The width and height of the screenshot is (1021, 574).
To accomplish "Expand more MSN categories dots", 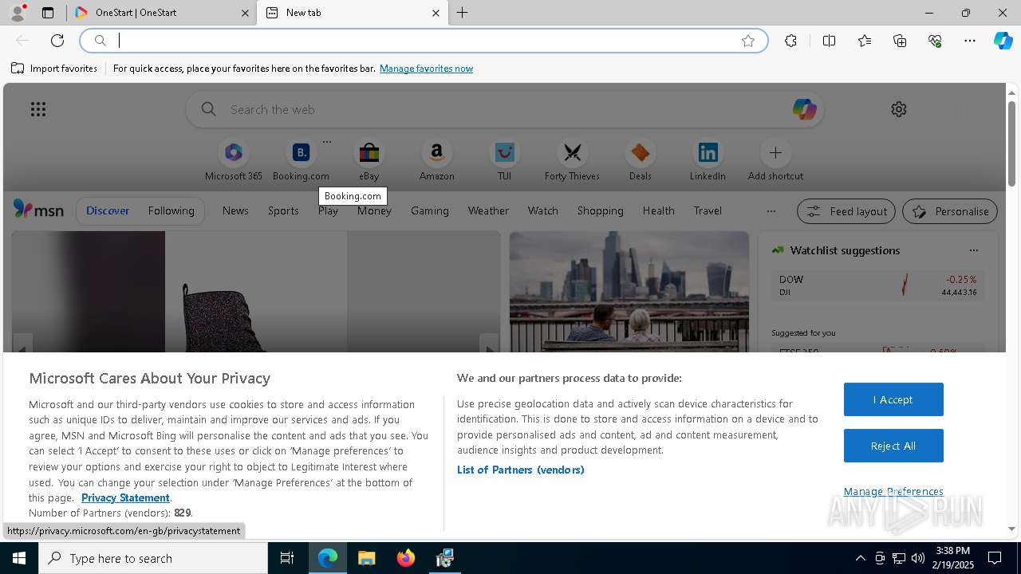I will [x=771, y=211].
